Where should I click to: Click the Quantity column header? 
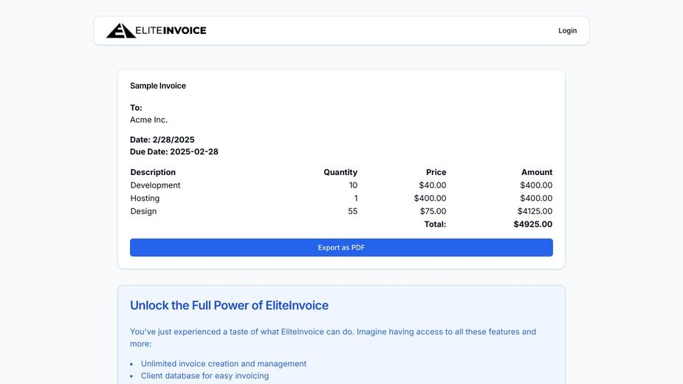click(340, 172)
